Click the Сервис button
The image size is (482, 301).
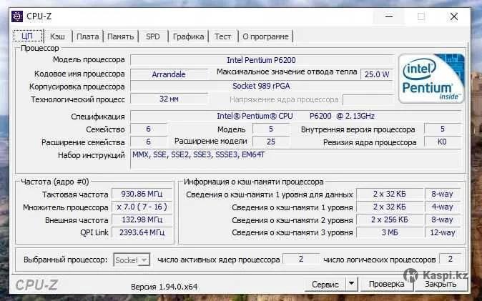tap(325, 284)
